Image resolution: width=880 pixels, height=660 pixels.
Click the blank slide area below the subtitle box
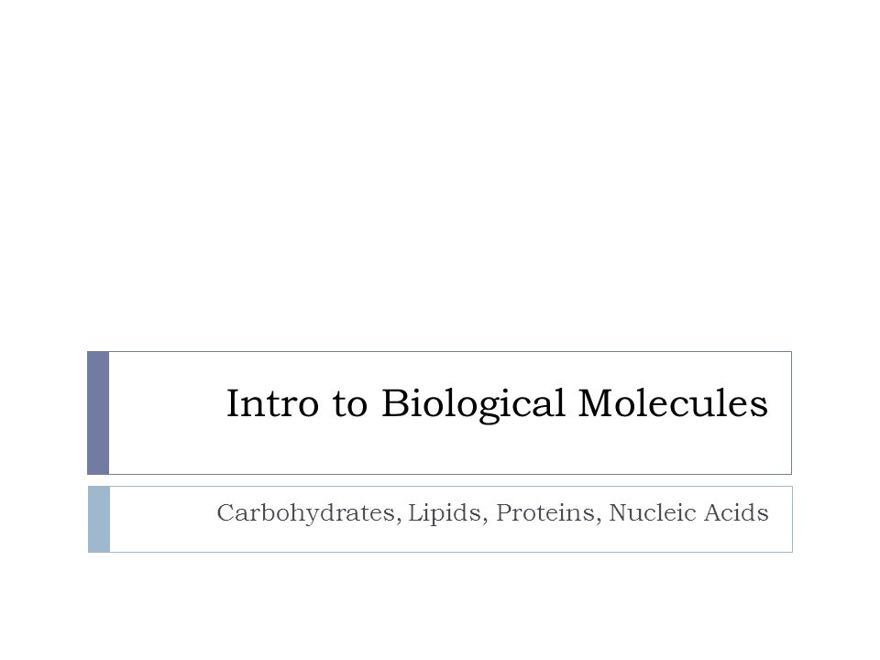440,606
